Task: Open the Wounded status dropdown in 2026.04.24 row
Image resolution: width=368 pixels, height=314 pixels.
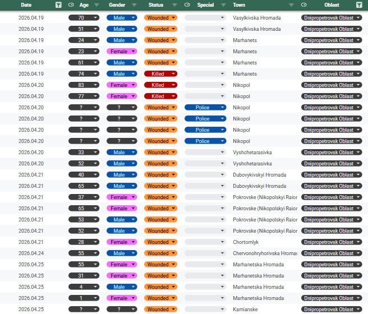Action: coord(161,253)
